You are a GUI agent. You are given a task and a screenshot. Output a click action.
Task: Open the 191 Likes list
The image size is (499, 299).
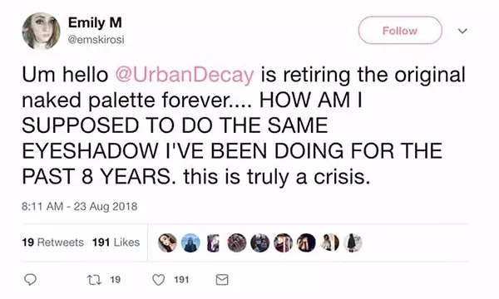116,243
